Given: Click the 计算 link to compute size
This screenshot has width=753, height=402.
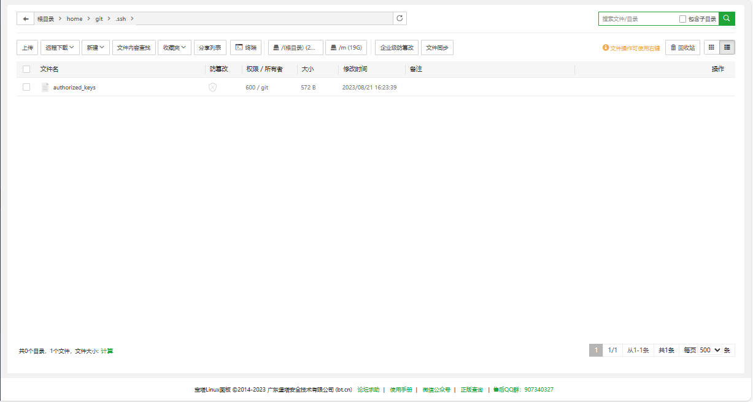Looking at the screenshot, I should (107, 351).
